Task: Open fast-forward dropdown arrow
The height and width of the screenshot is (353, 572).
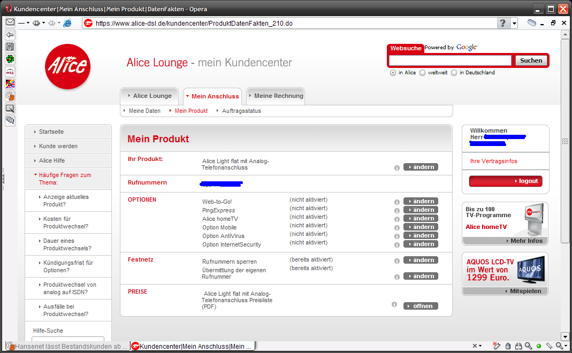Action: click(x=59, y=23)
